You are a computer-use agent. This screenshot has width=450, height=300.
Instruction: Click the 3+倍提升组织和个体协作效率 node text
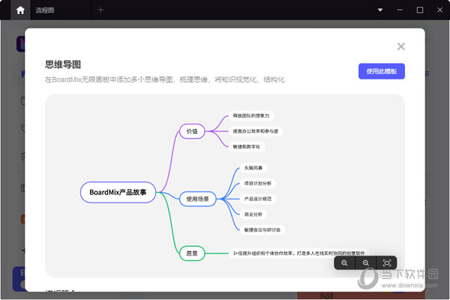tap(298, 253)
